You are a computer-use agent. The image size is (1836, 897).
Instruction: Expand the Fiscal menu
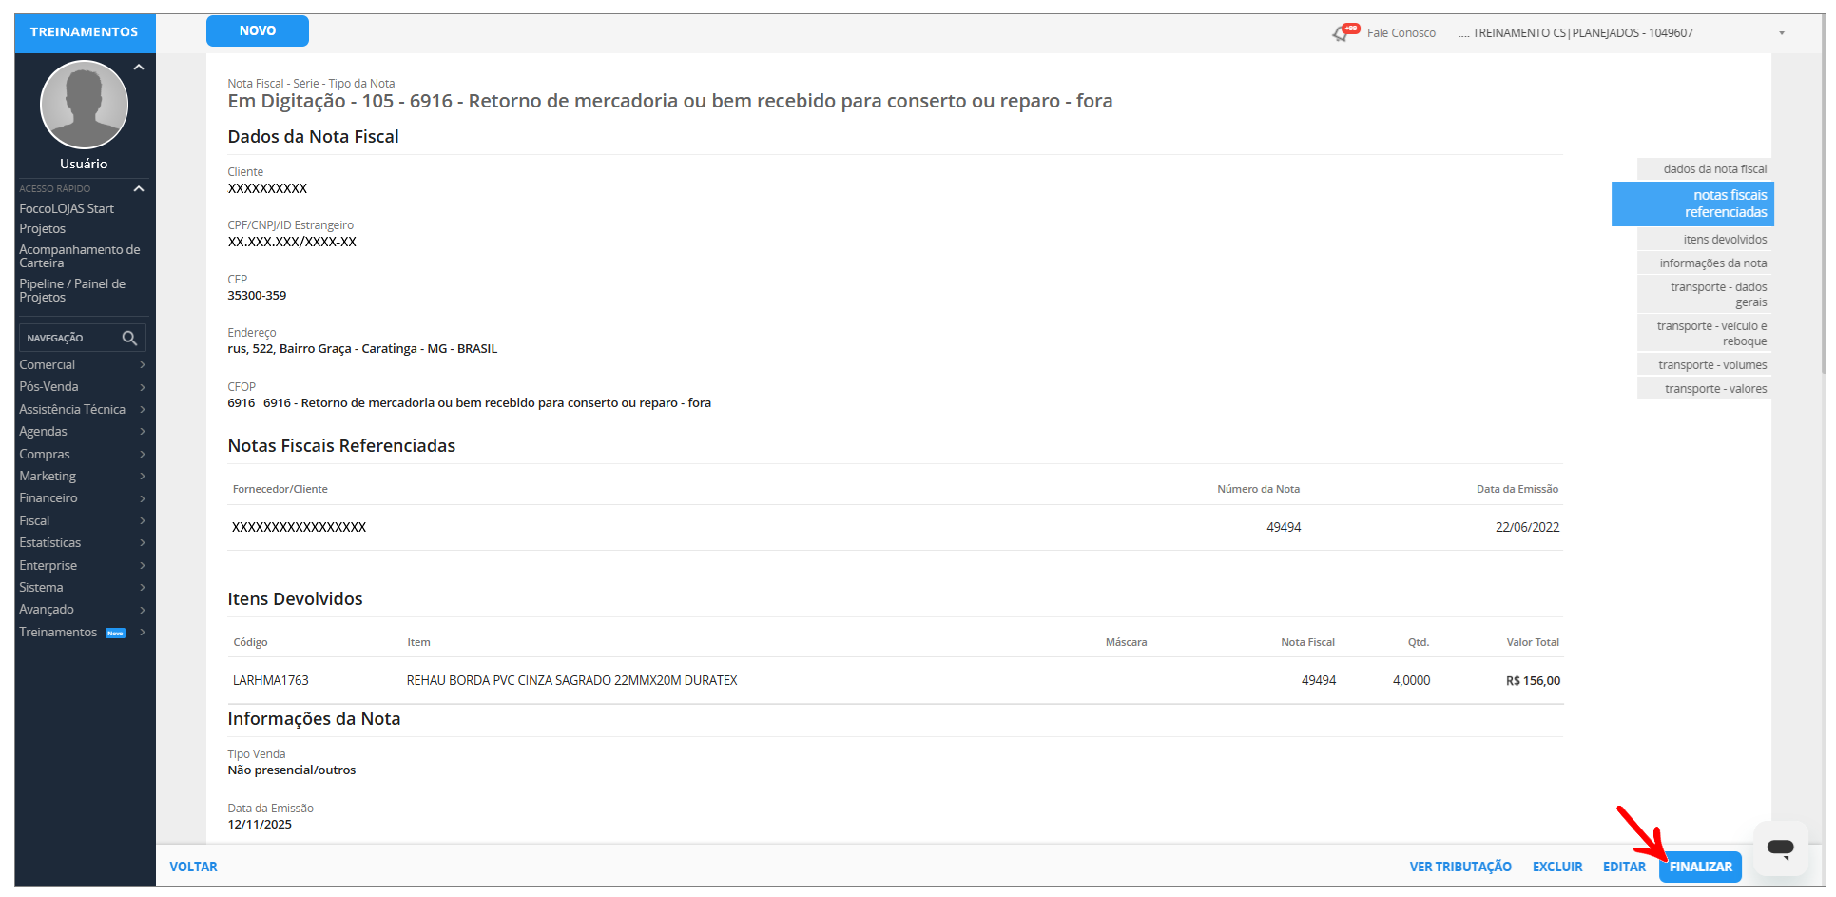[82, 520]
